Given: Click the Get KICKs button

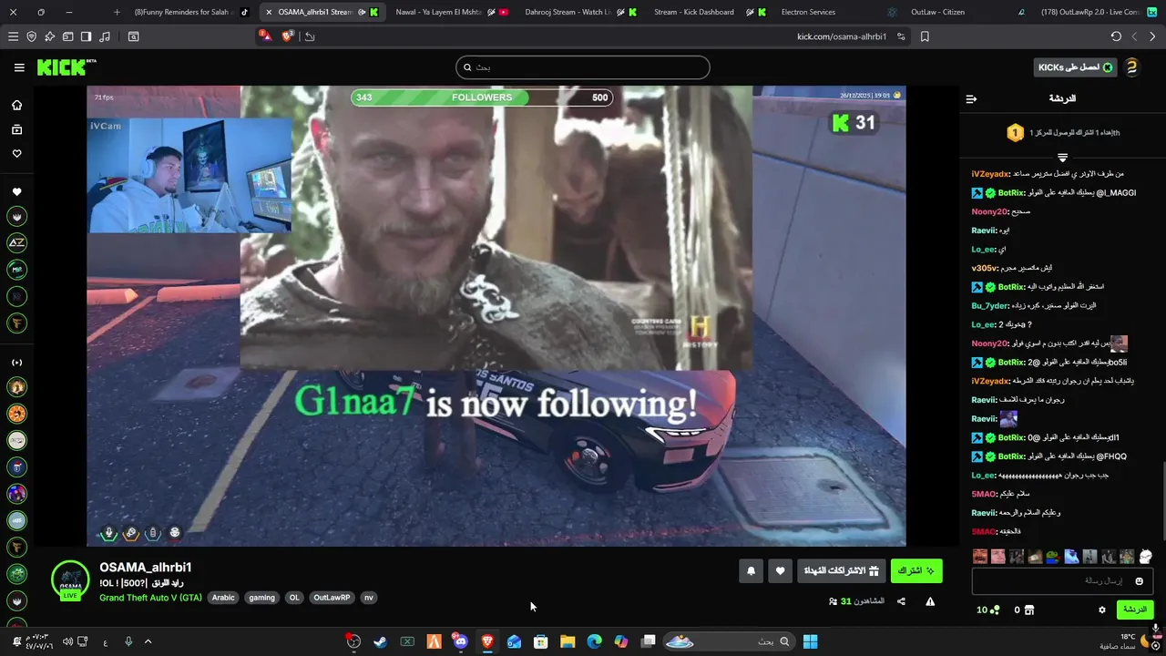Looking at the screenshot, I should (1076, 67).
